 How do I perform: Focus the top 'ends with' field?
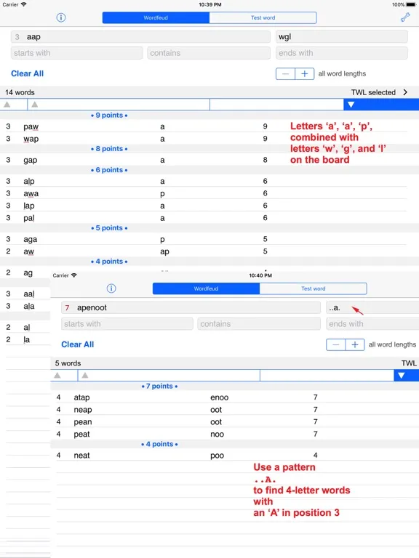click(342, 53)
